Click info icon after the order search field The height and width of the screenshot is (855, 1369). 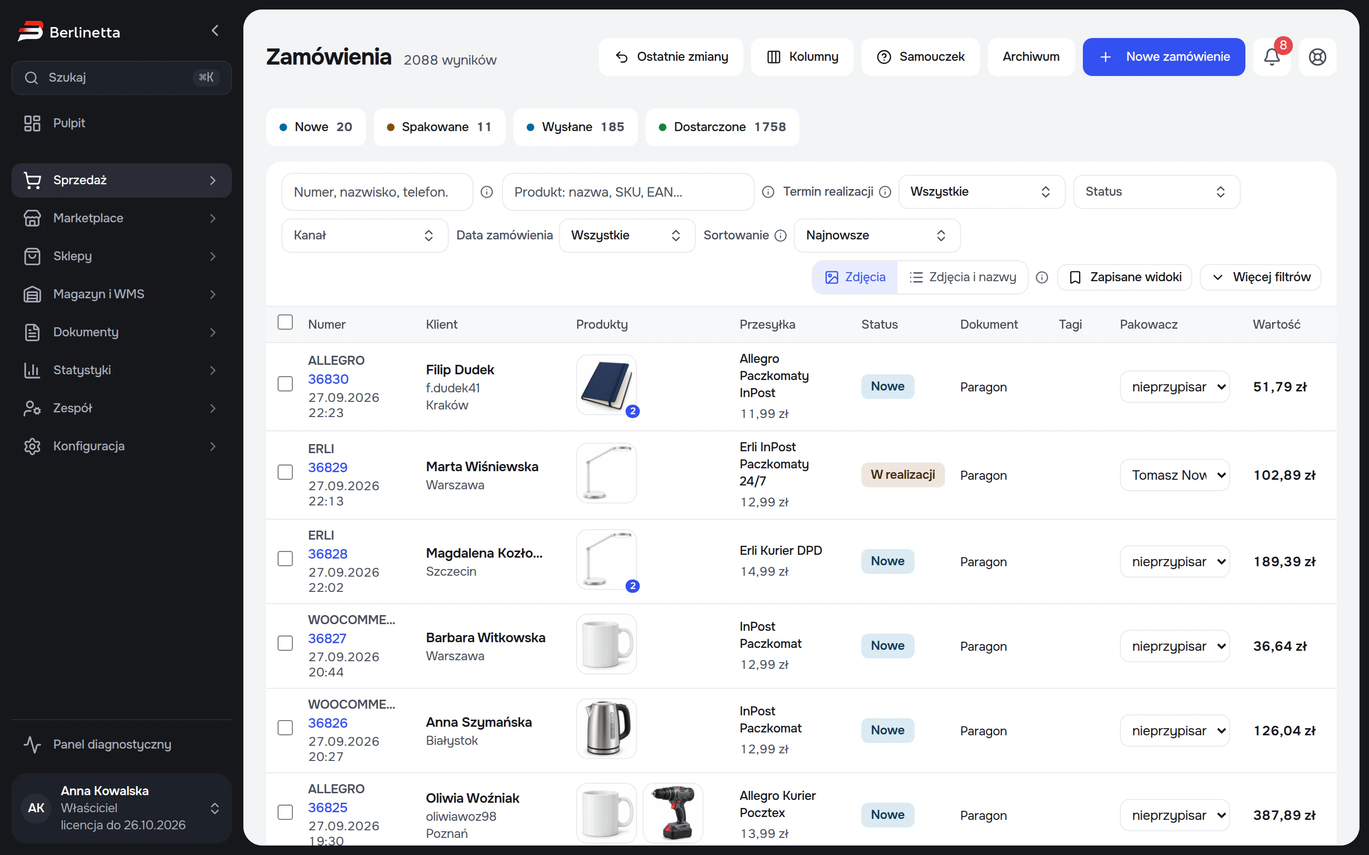tap(486, 192)
